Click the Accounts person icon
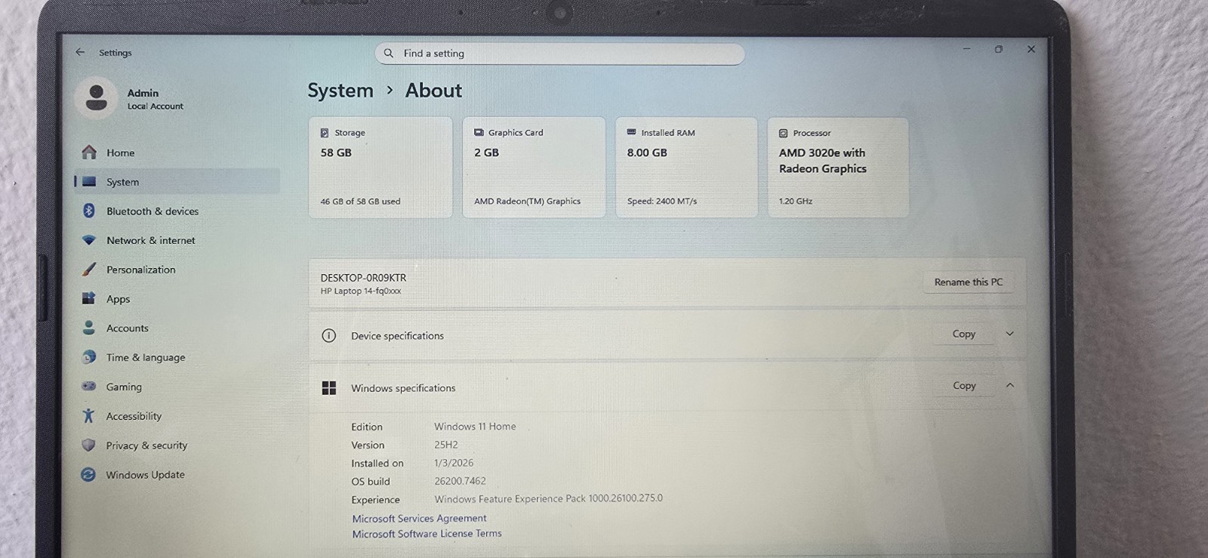Viewport: 1208px width, 558px height. pyautogui.click(x=88, y=328)
